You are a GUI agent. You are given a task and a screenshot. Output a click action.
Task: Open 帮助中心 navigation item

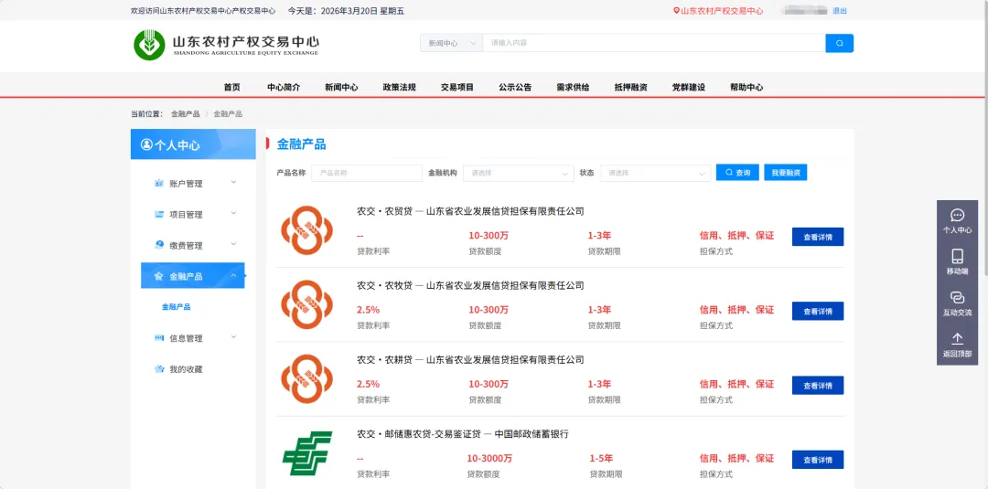tap(746, 88)
